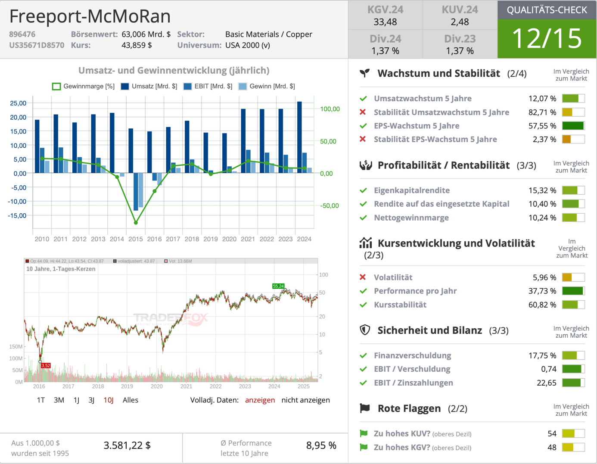Click green checkmark next to Nettogewinnmarge
The width and height of the screenshot is (597, 464).
click(363, 218)
